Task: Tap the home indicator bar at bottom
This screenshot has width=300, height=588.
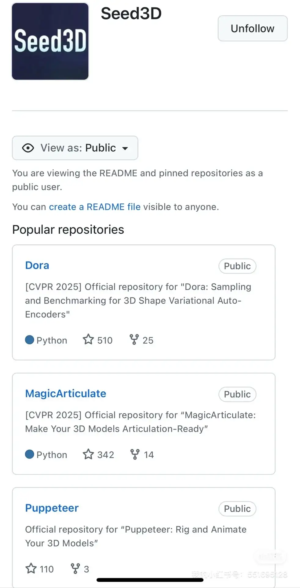Action: (x=150, y=580)
